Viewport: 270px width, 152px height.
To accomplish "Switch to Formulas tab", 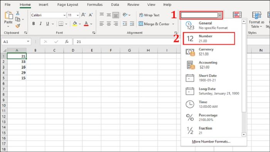I will [x=95, y=5].
